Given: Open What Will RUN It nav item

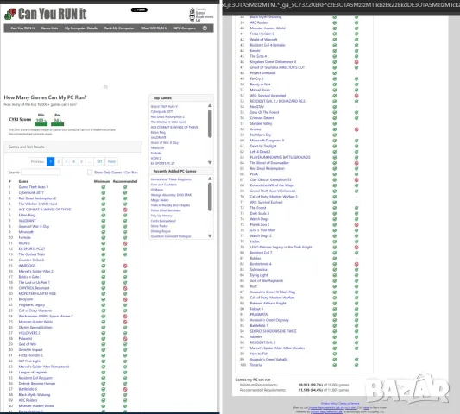Looking at the screenshot, I should tap(154, 28).
